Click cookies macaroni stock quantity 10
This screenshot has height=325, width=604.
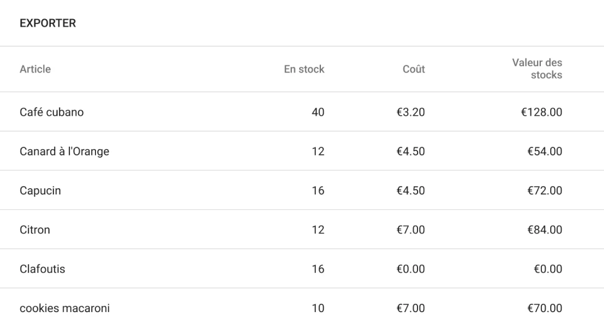[318, 308]
